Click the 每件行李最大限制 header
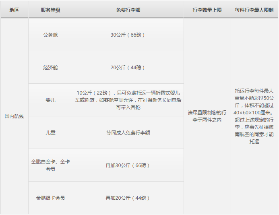Viewport: 279px width, 215px height. (x=254, y=10)
